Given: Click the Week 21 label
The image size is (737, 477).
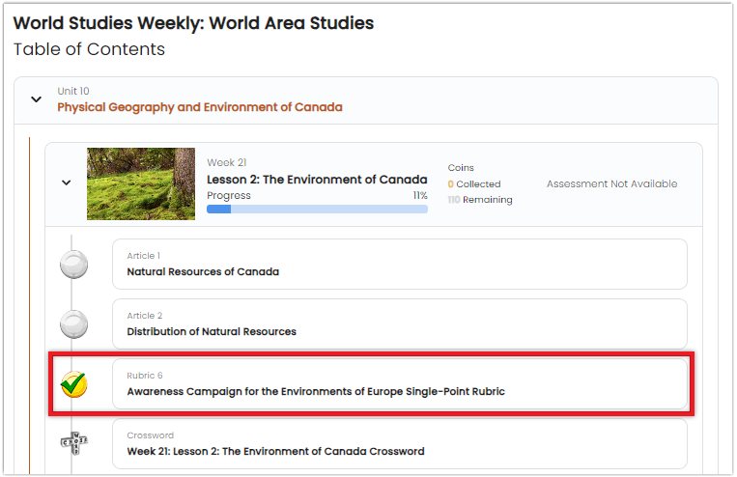Looking at the screenshot, I should (227, 162).
